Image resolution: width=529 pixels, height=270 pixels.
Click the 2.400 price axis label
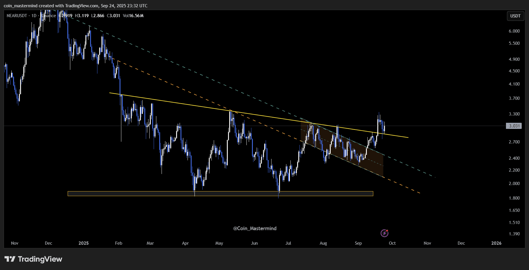click(x=514, y=158)
